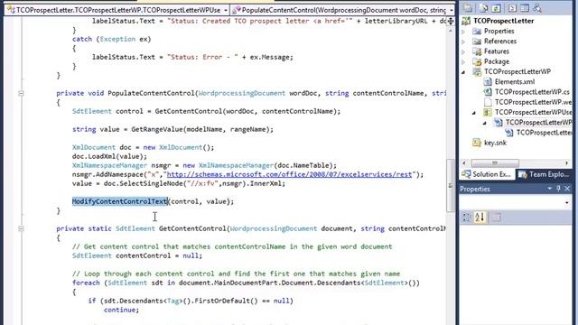Screen dimensions: 578x325
Task: Open the class navigation dropdown
Action: (225, 10)
